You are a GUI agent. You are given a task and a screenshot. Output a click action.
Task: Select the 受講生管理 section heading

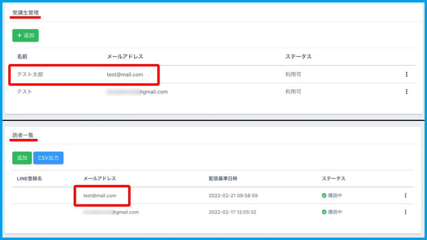(25, 12)
